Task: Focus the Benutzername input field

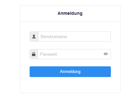Action: click(75, 36)
